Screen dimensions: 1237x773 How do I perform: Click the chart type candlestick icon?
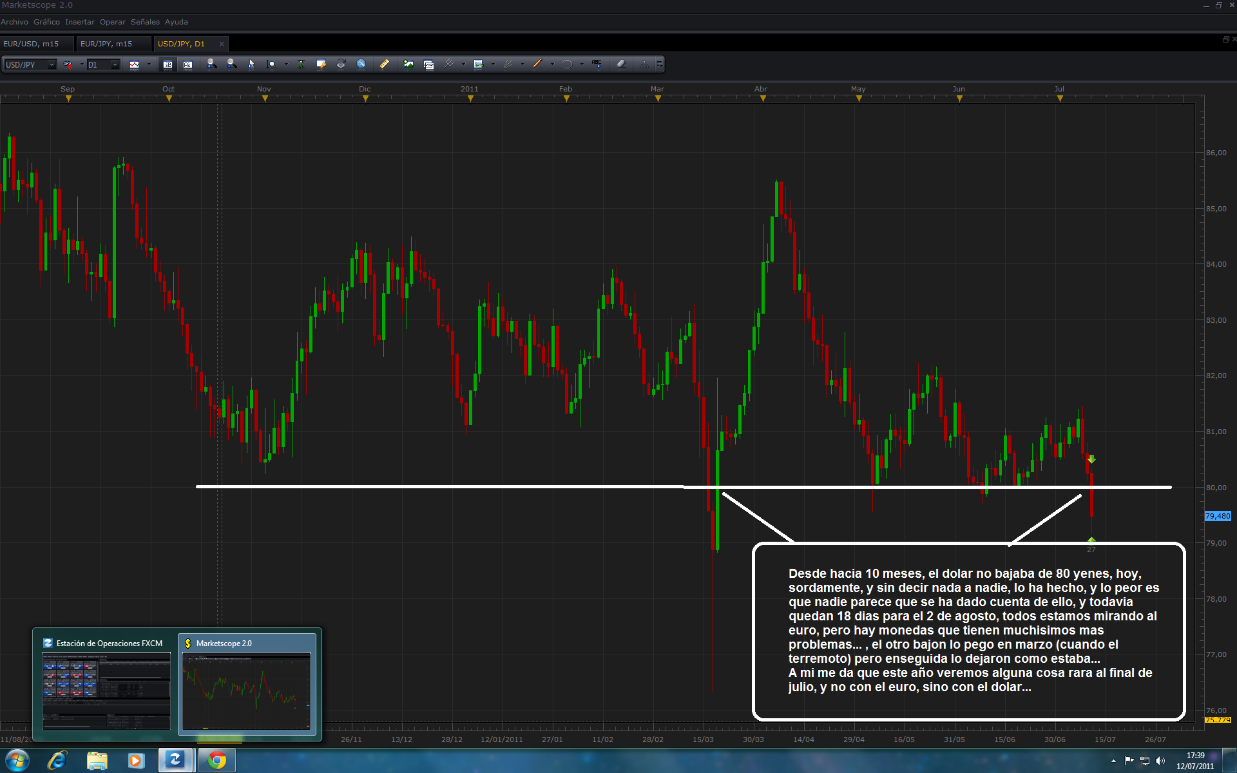click(x=135, y=64)
